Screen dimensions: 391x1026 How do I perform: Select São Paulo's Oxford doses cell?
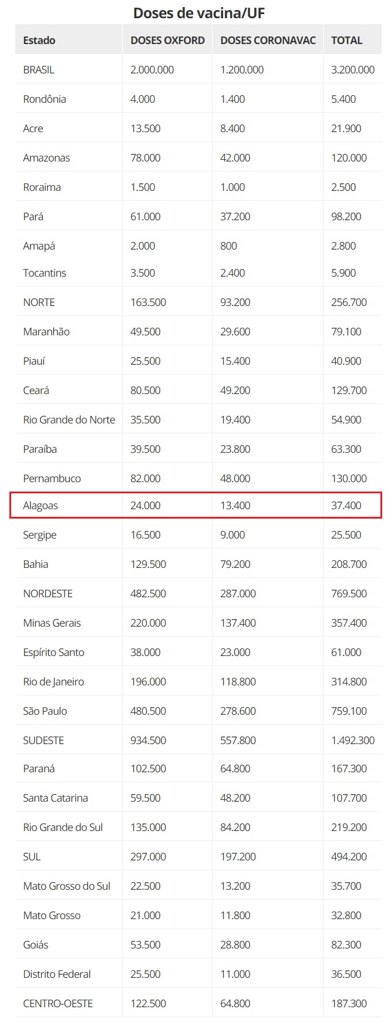click(x=148, y=711)
